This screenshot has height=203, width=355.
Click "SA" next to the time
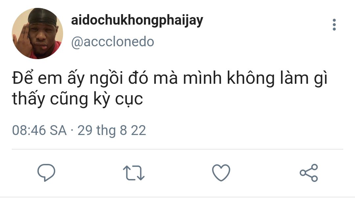(58, 130)
